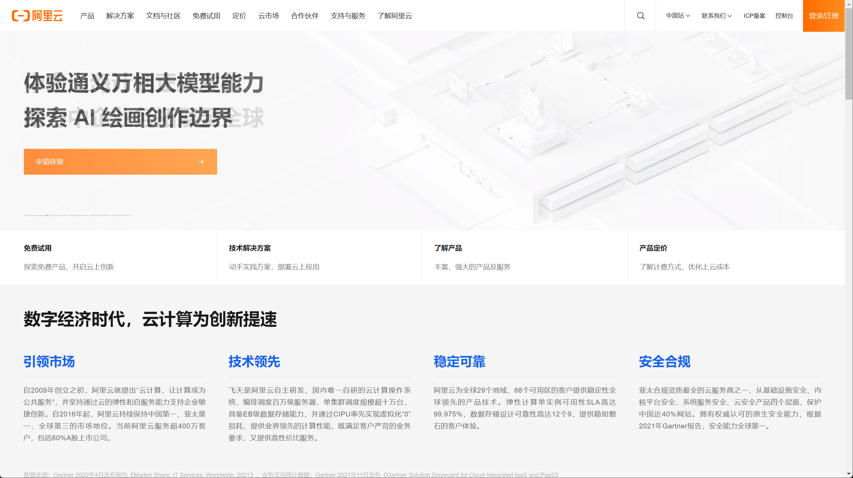The height and width of the screenshot is (478, 853).
Task: Click the 安全合规 heading
Action: click(x=665, y=362)
